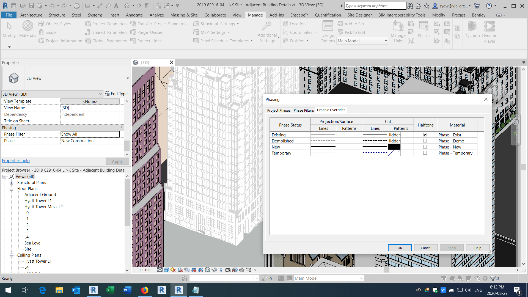Switch to the Phase Filters tab
This screenshot has width=528, height=297.
tap(304, 110)
